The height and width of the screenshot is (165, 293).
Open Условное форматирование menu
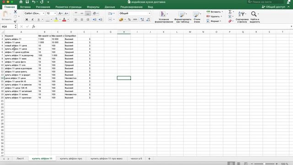click(164, 17)
